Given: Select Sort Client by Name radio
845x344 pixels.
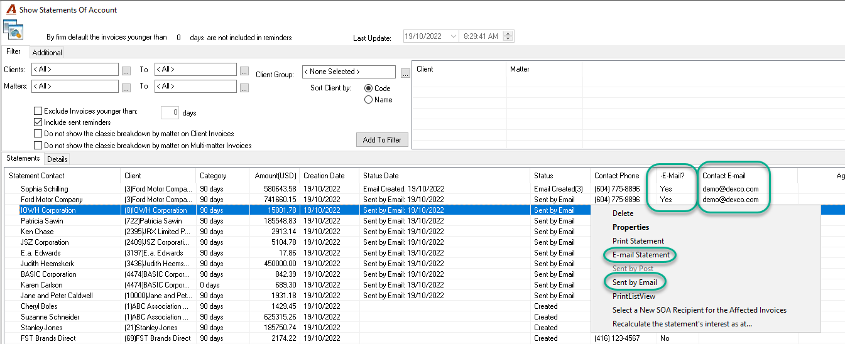Looking at the screenshot, I should [368, 100].
